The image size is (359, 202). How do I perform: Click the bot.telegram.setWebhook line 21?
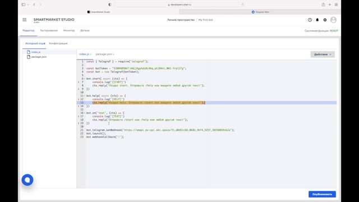(x=160, y=130)
